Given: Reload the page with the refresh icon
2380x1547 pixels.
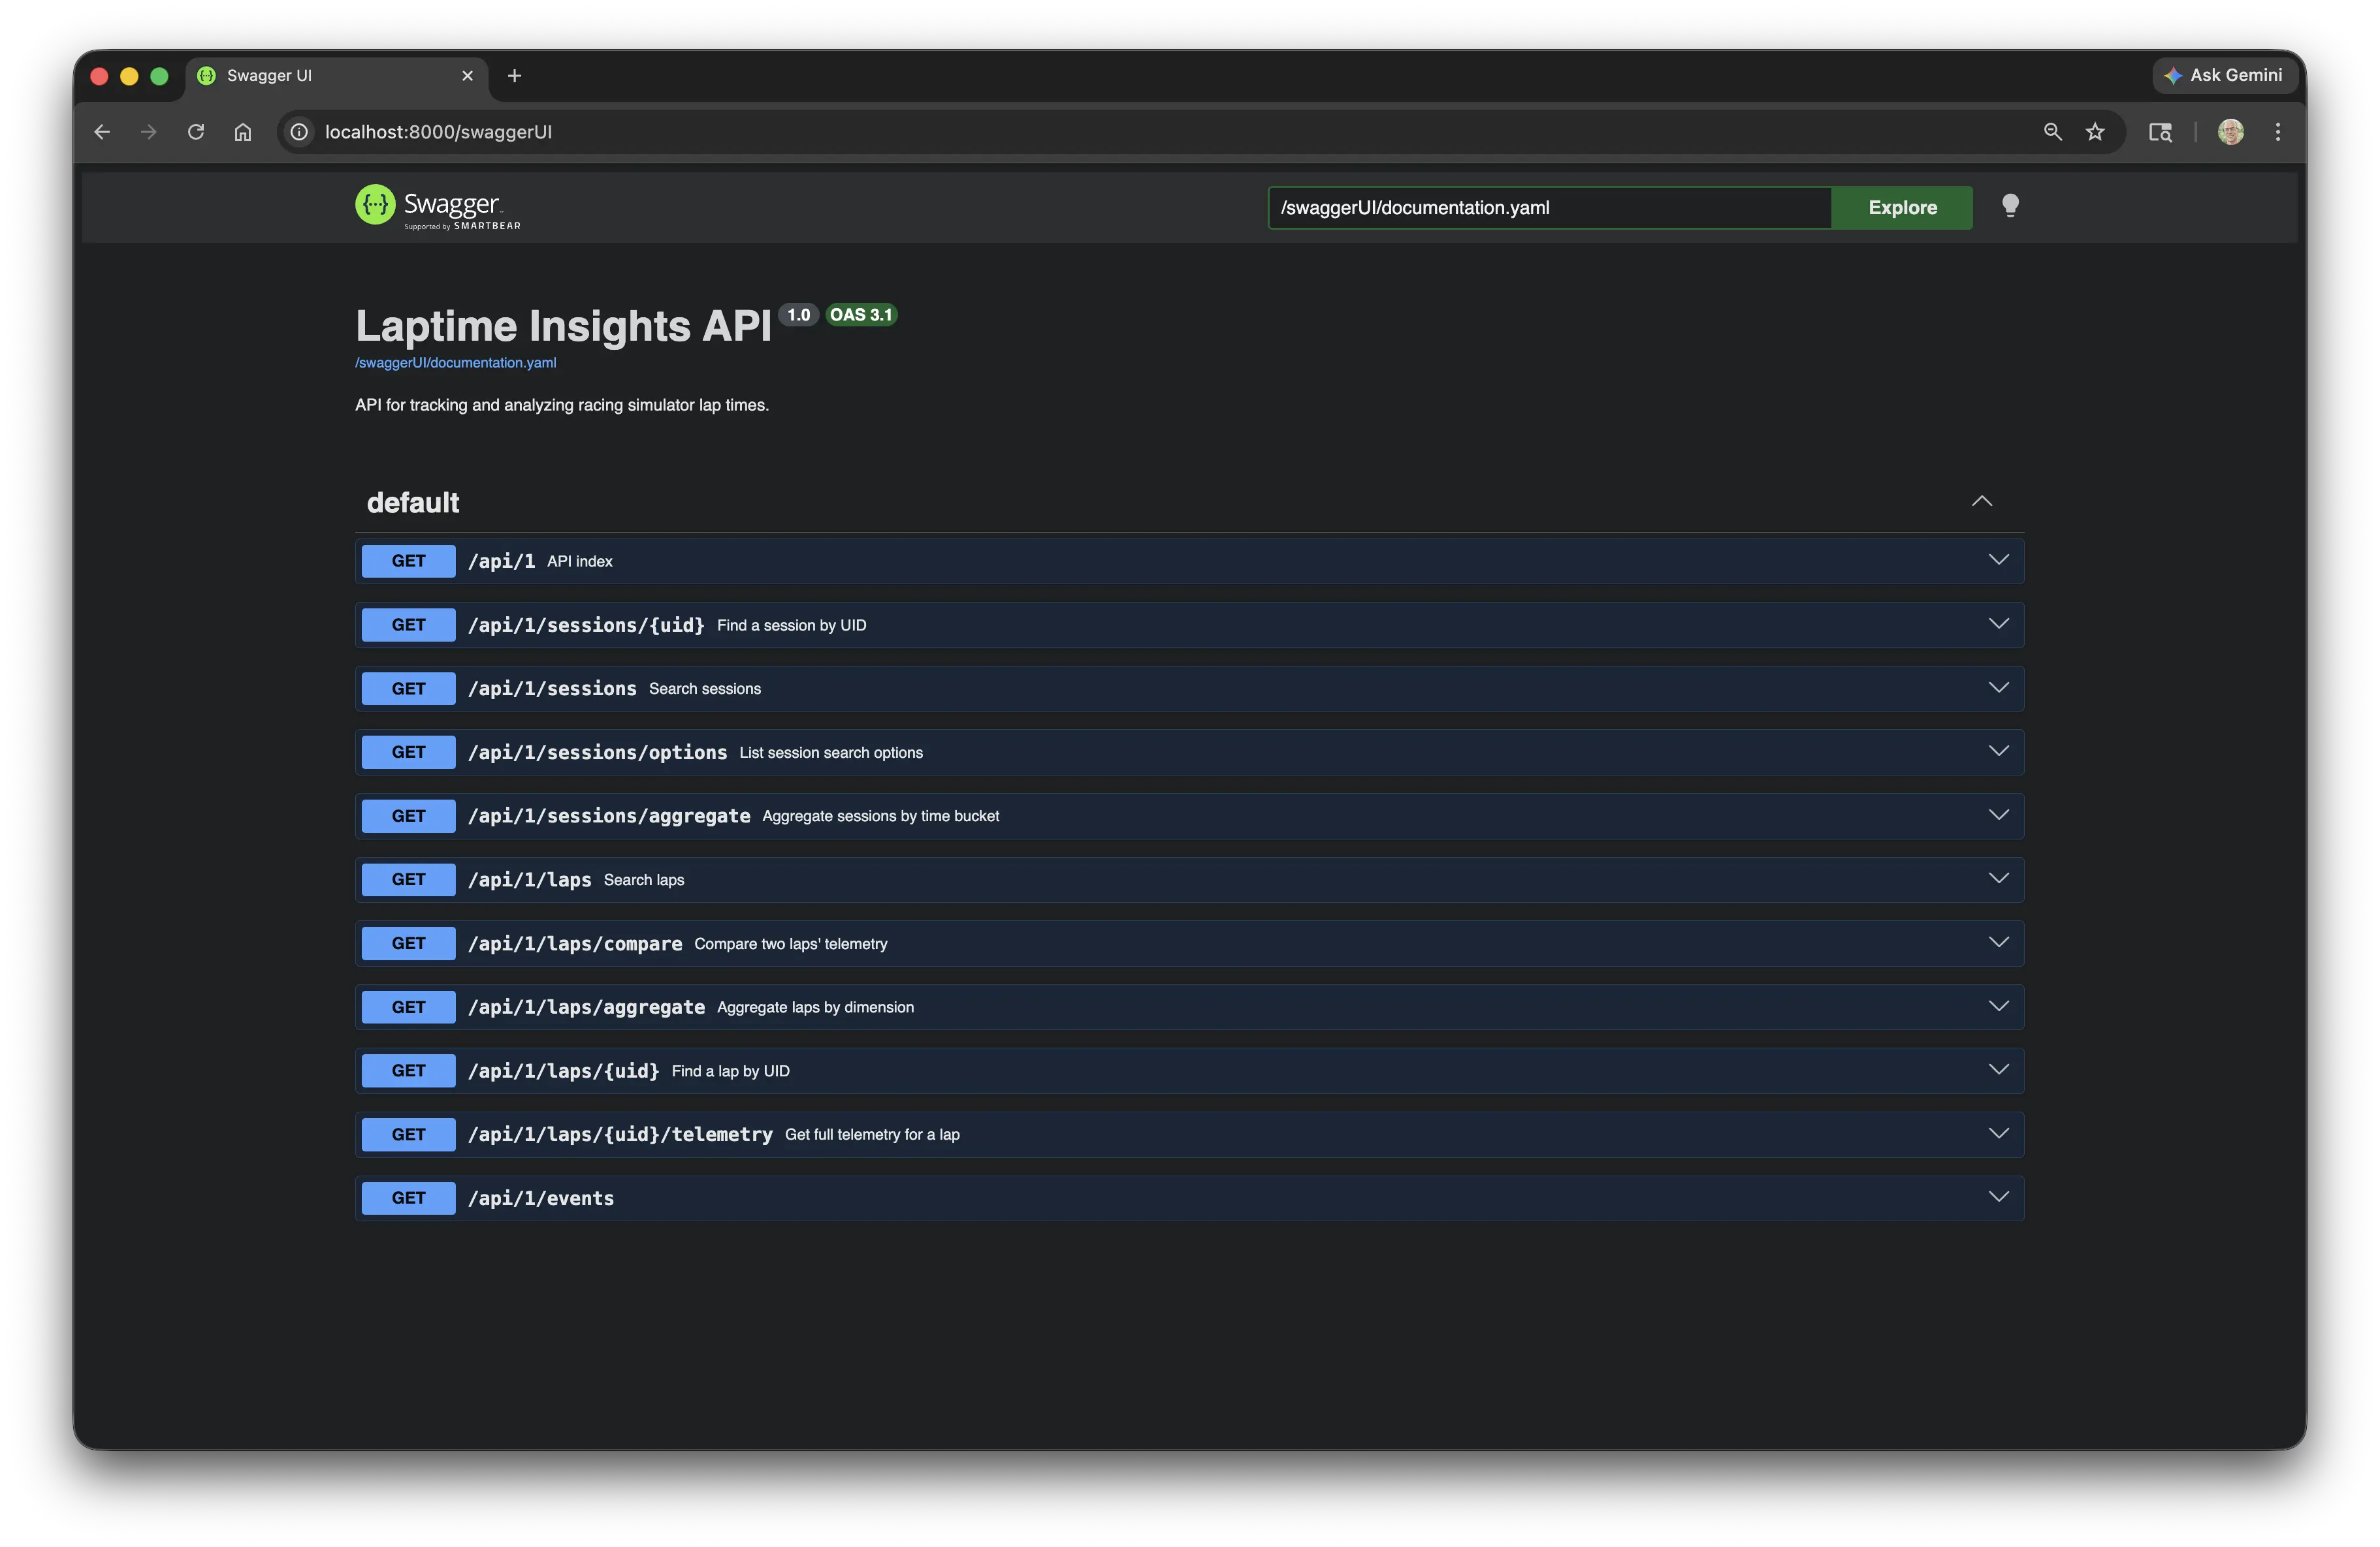Looking at the screenshot, I should 196,132.
